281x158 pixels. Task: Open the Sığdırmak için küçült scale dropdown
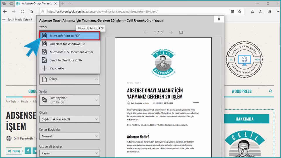70,119
